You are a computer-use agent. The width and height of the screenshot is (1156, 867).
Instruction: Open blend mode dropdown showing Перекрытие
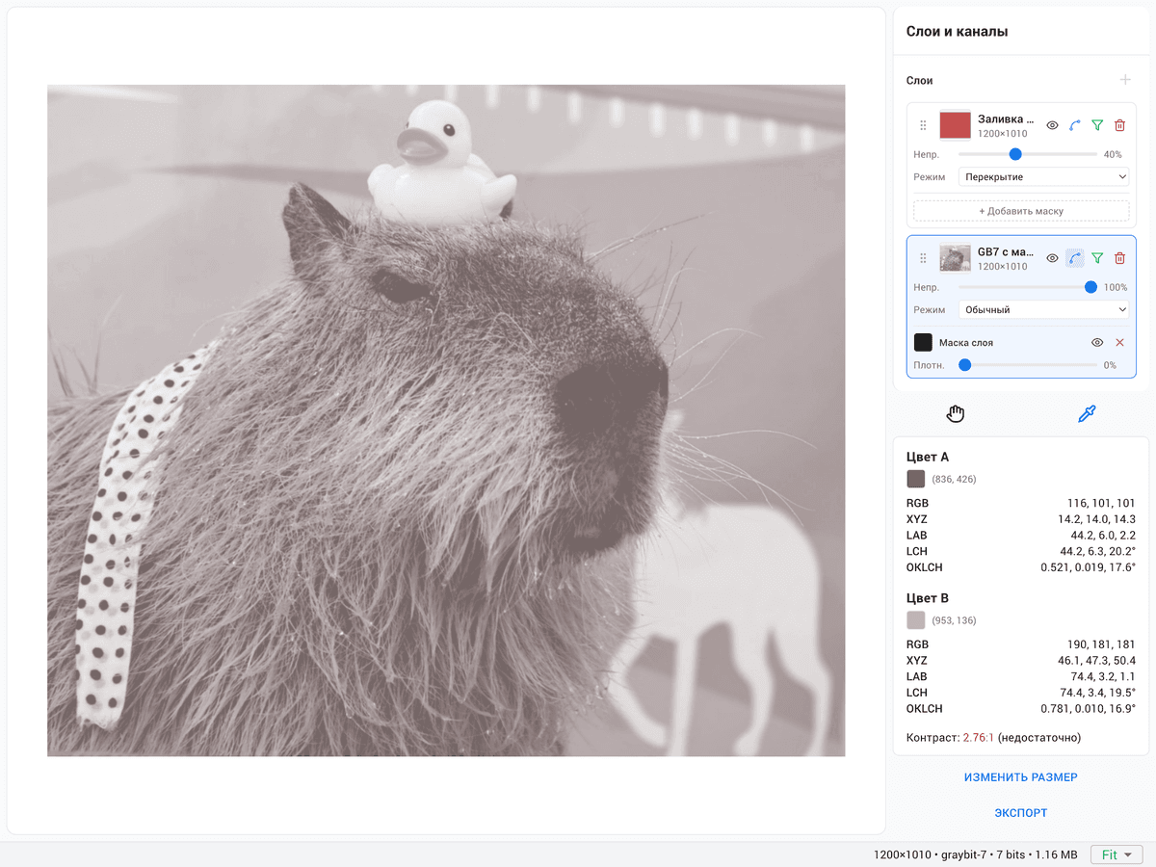(x=1043, y=177)
